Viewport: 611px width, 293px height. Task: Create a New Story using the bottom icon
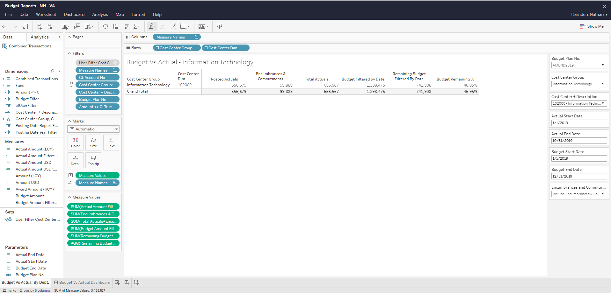tap(136, 283)
